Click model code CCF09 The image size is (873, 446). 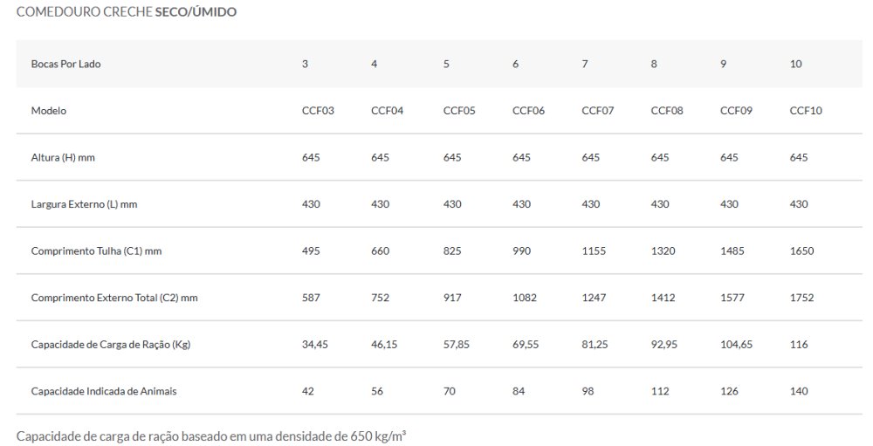coord(736,111)
